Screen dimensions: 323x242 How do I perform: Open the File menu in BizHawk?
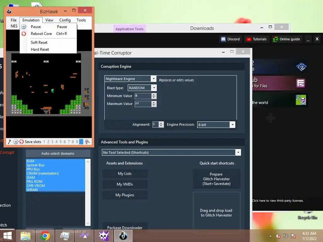[14, 20]
